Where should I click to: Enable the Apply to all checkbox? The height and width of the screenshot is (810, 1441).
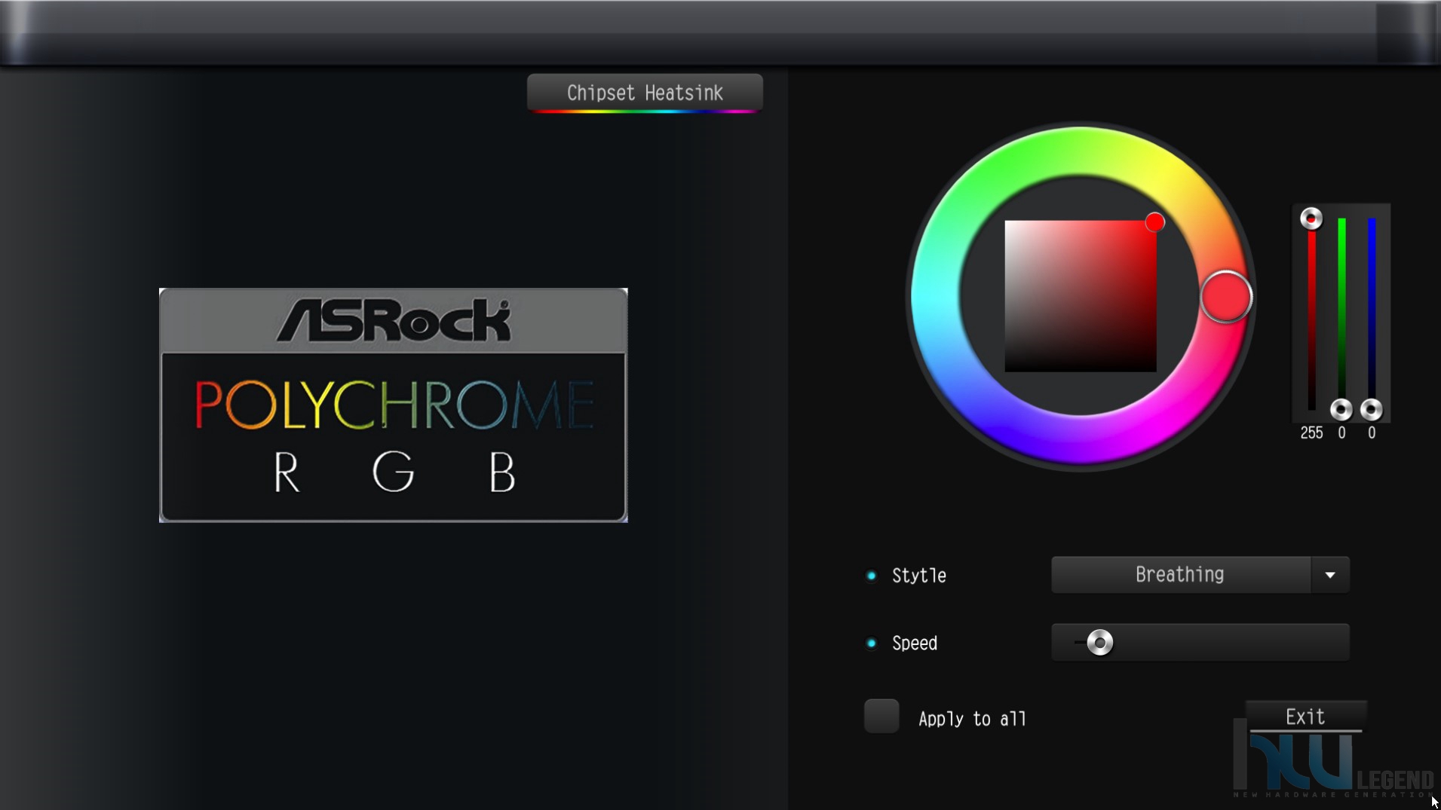click(881, 716)
